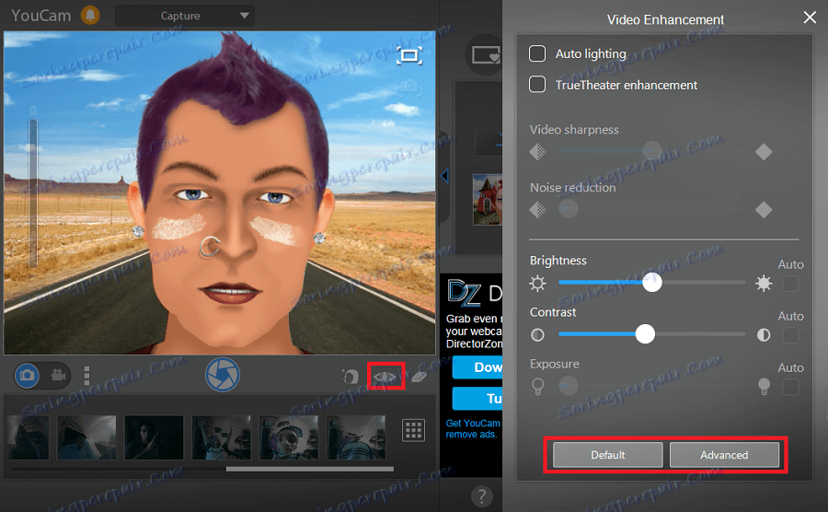Click Get YouCam remove ads link

pos(473,428)
